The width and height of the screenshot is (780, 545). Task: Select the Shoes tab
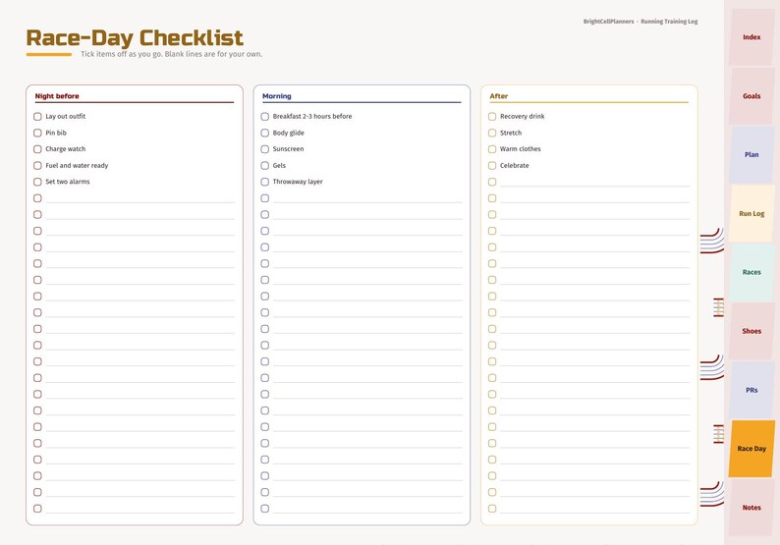tap(752, 331)
